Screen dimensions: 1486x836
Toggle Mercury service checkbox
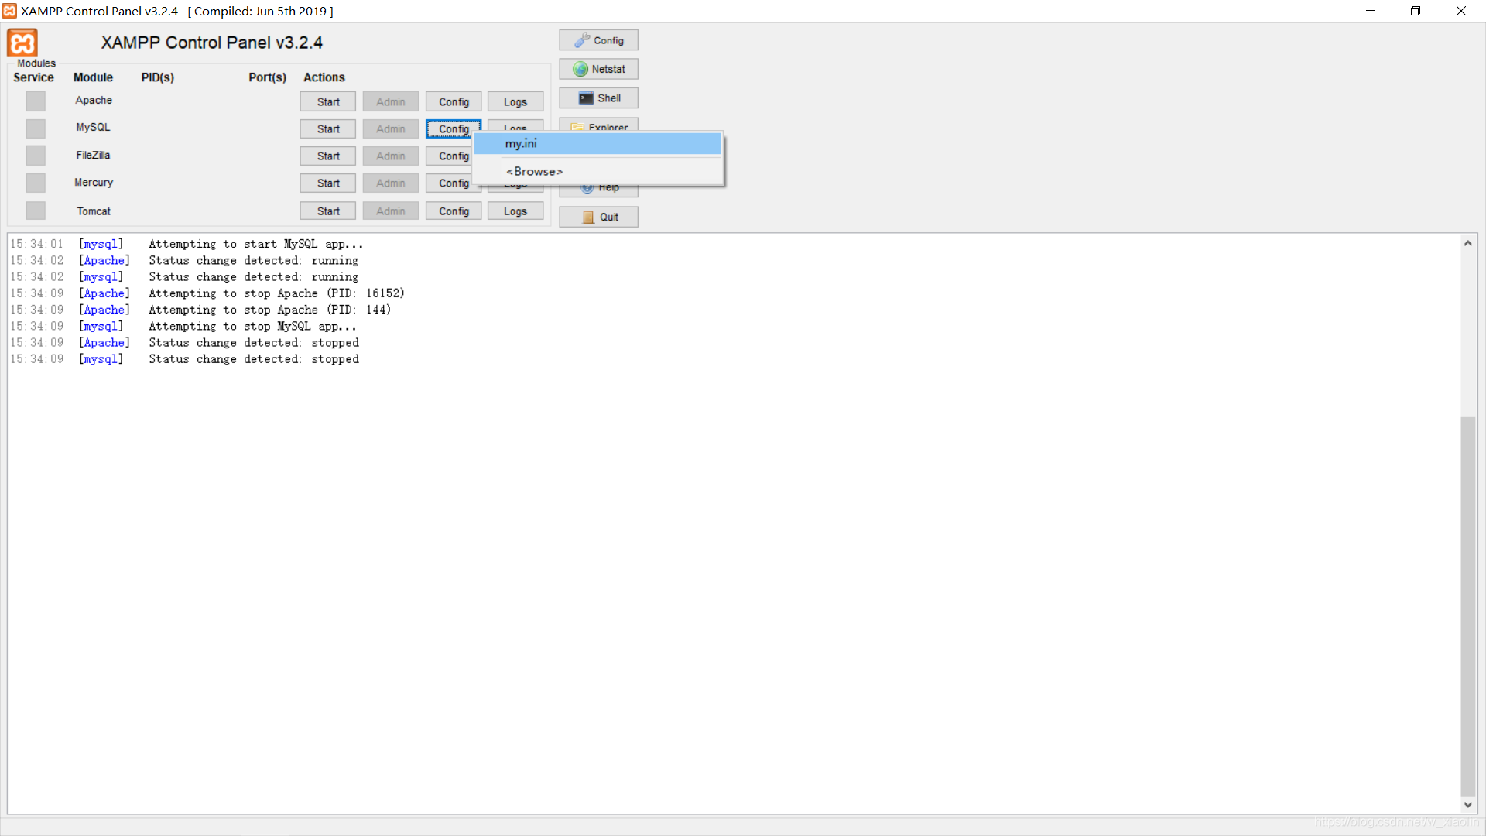pyautogui.click(x=36, y=183)
